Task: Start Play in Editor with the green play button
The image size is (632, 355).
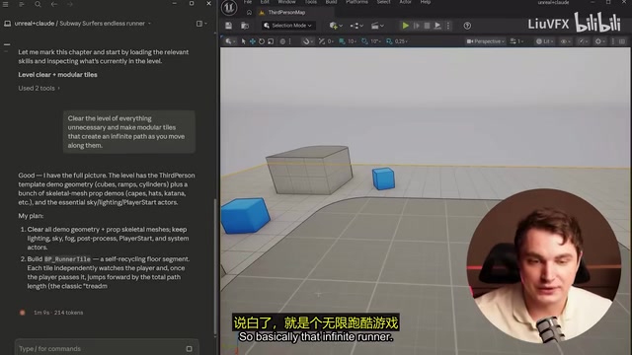Action: click(405, 26)
